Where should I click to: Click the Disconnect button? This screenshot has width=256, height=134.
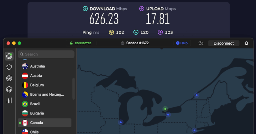(224, 43)
